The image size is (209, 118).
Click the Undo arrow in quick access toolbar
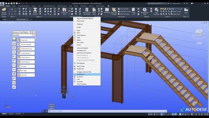coord(20,3)
